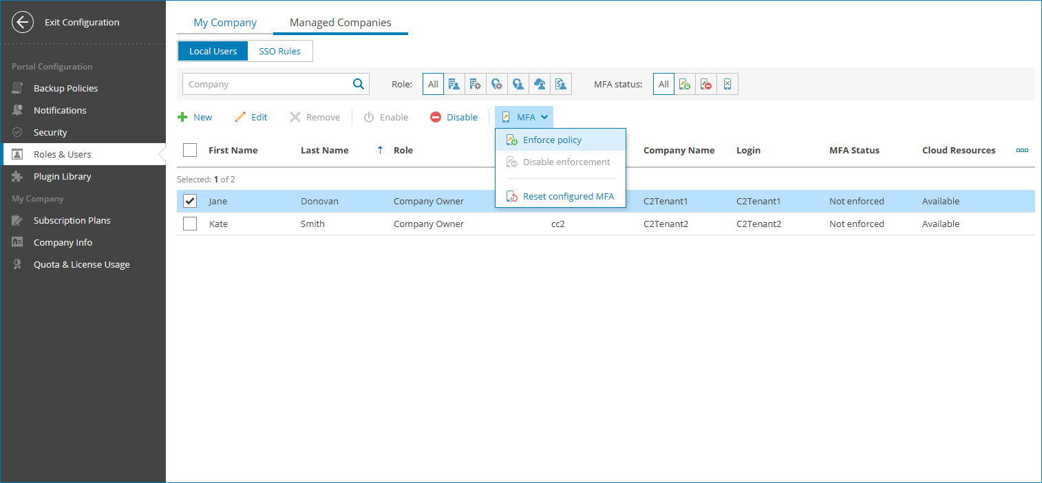Open the SSO Rules tab
The height and width of the screenshot is (483, 1042).
tap(279, 50)
